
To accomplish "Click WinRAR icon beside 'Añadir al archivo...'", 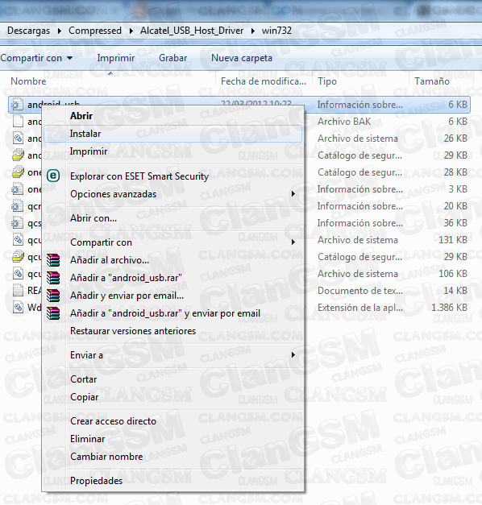I will point(53,260).
